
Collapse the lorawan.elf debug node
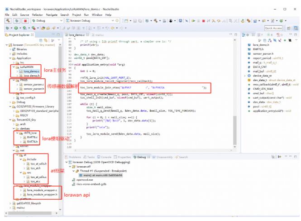(x=70, y=167)
